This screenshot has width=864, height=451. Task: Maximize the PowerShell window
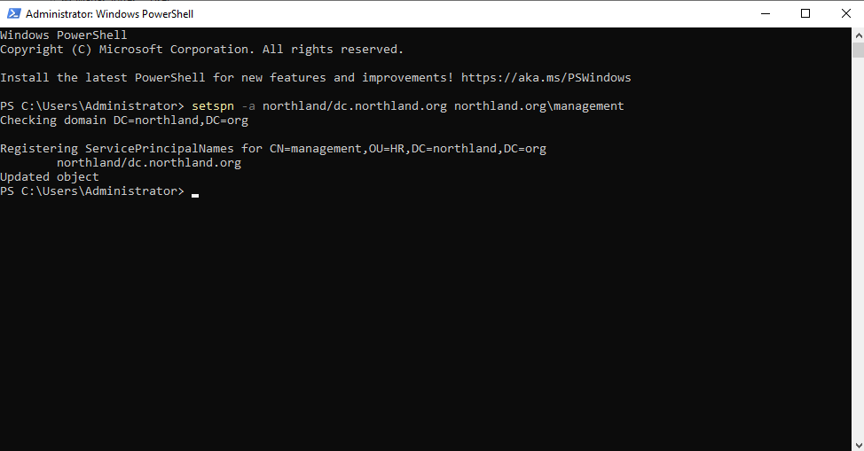pos(805,13)
